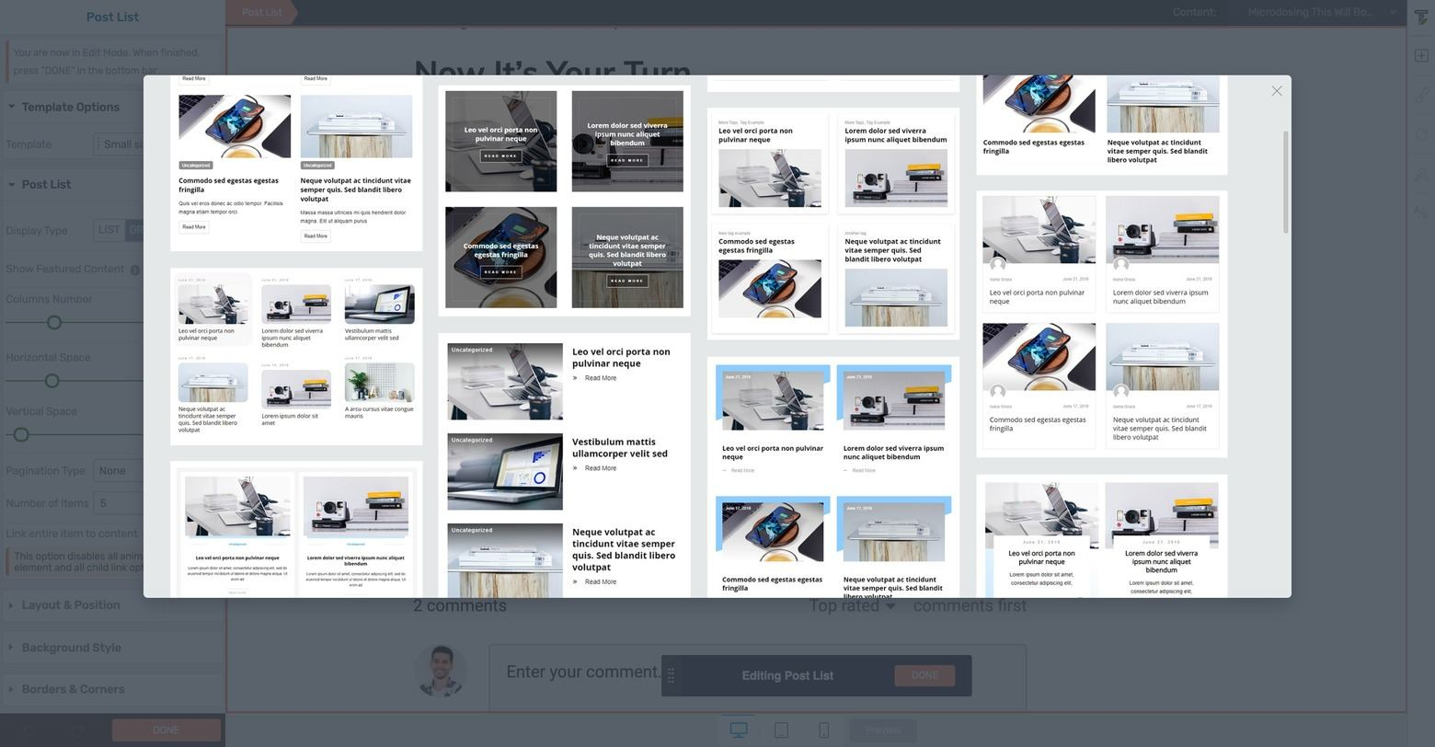Click the drag handle on Editing Post List bar
Screen dimensions: 1435x747
click(671, 676)
